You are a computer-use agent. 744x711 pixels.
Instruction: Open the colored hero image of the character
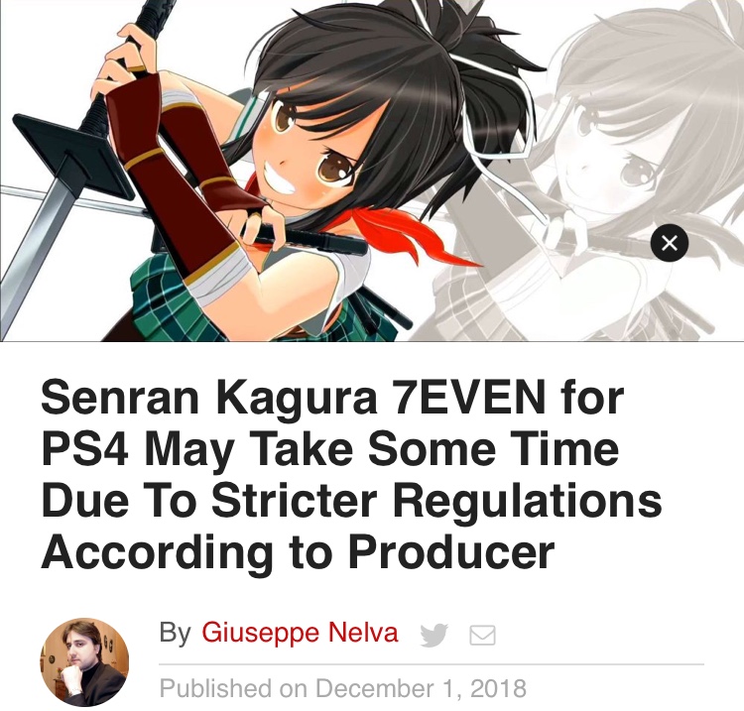coord(237,171)
